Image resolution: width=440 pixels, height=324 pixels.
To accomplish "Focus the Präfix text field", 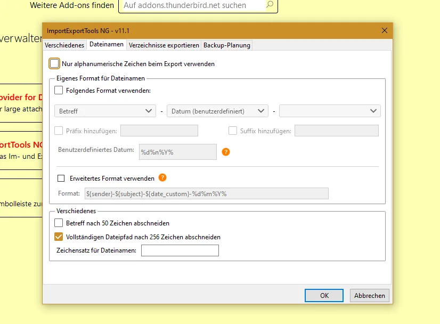I will pos(159,131).
